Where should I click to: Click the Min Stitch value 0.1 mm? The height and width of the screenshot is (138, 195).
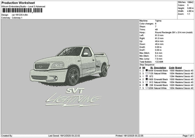(x=159, y=56)
